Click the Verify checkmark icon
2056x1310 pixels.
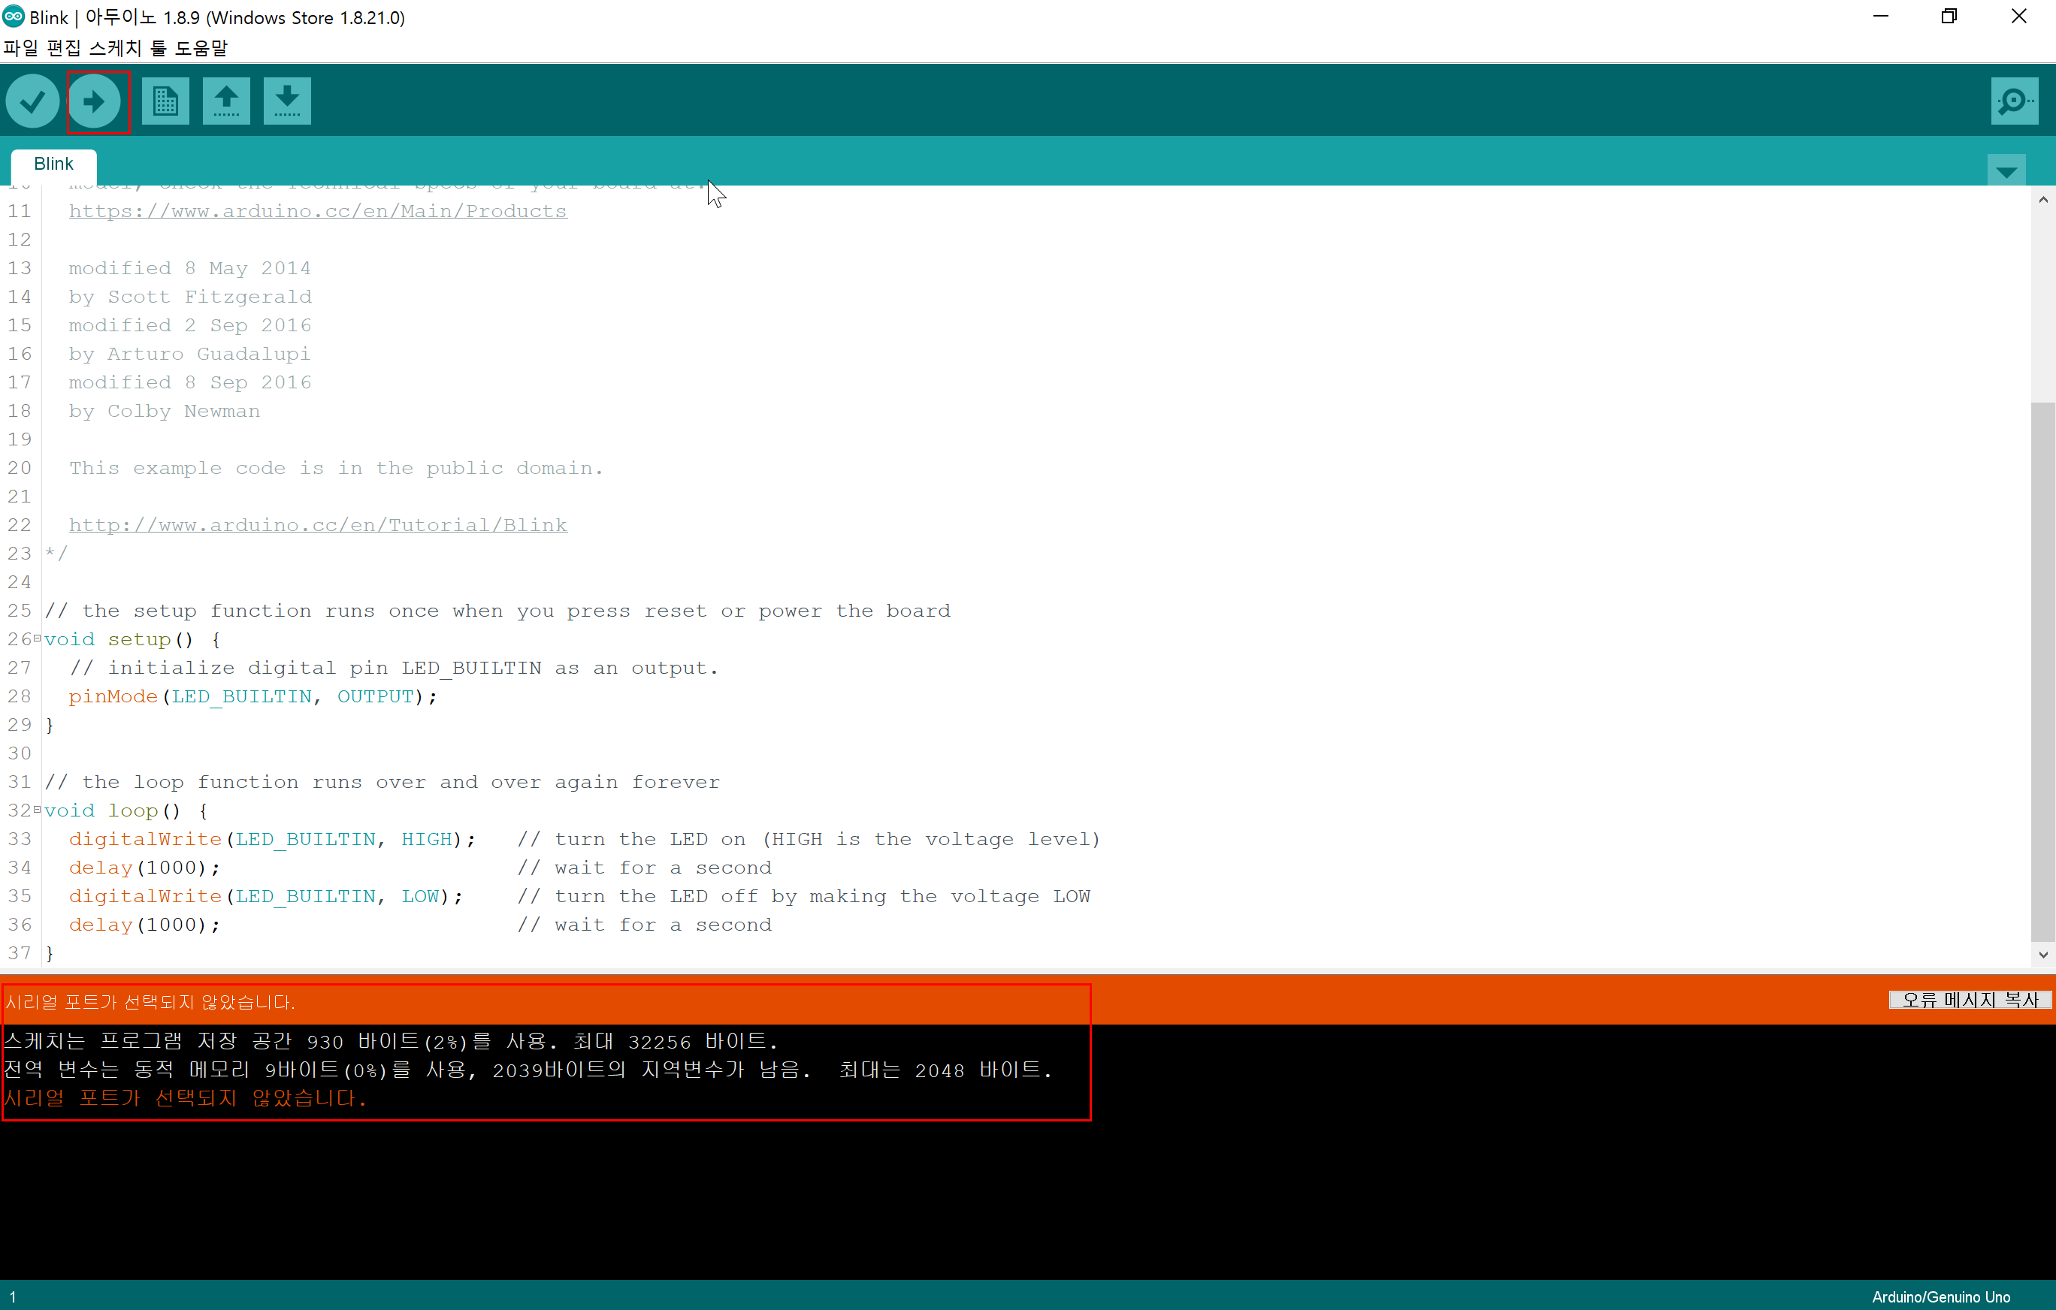[x=32, y=101]
